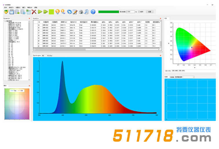
Task: Click the first green play arrow icon
Action: 40,12
